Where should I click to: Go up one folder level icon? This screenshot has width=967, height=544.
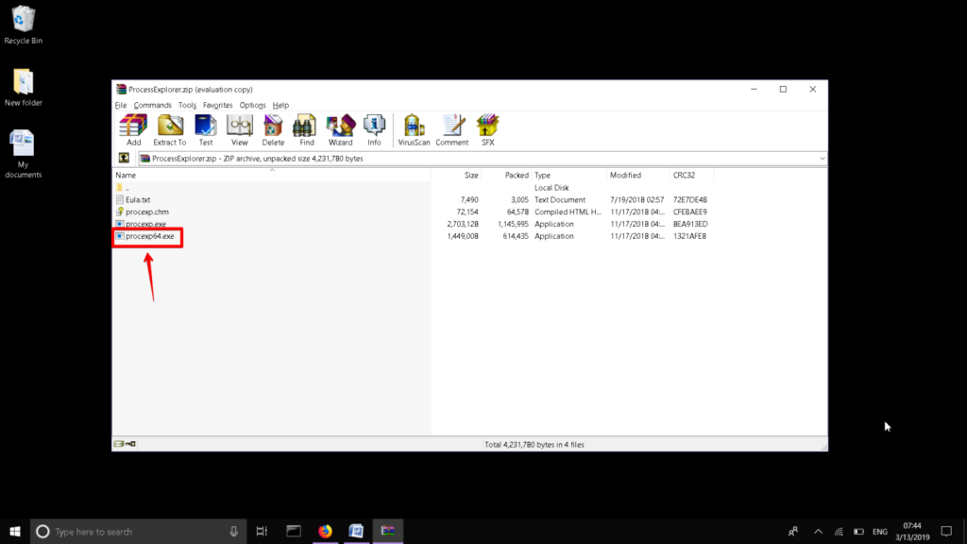[x=124, y=159]
